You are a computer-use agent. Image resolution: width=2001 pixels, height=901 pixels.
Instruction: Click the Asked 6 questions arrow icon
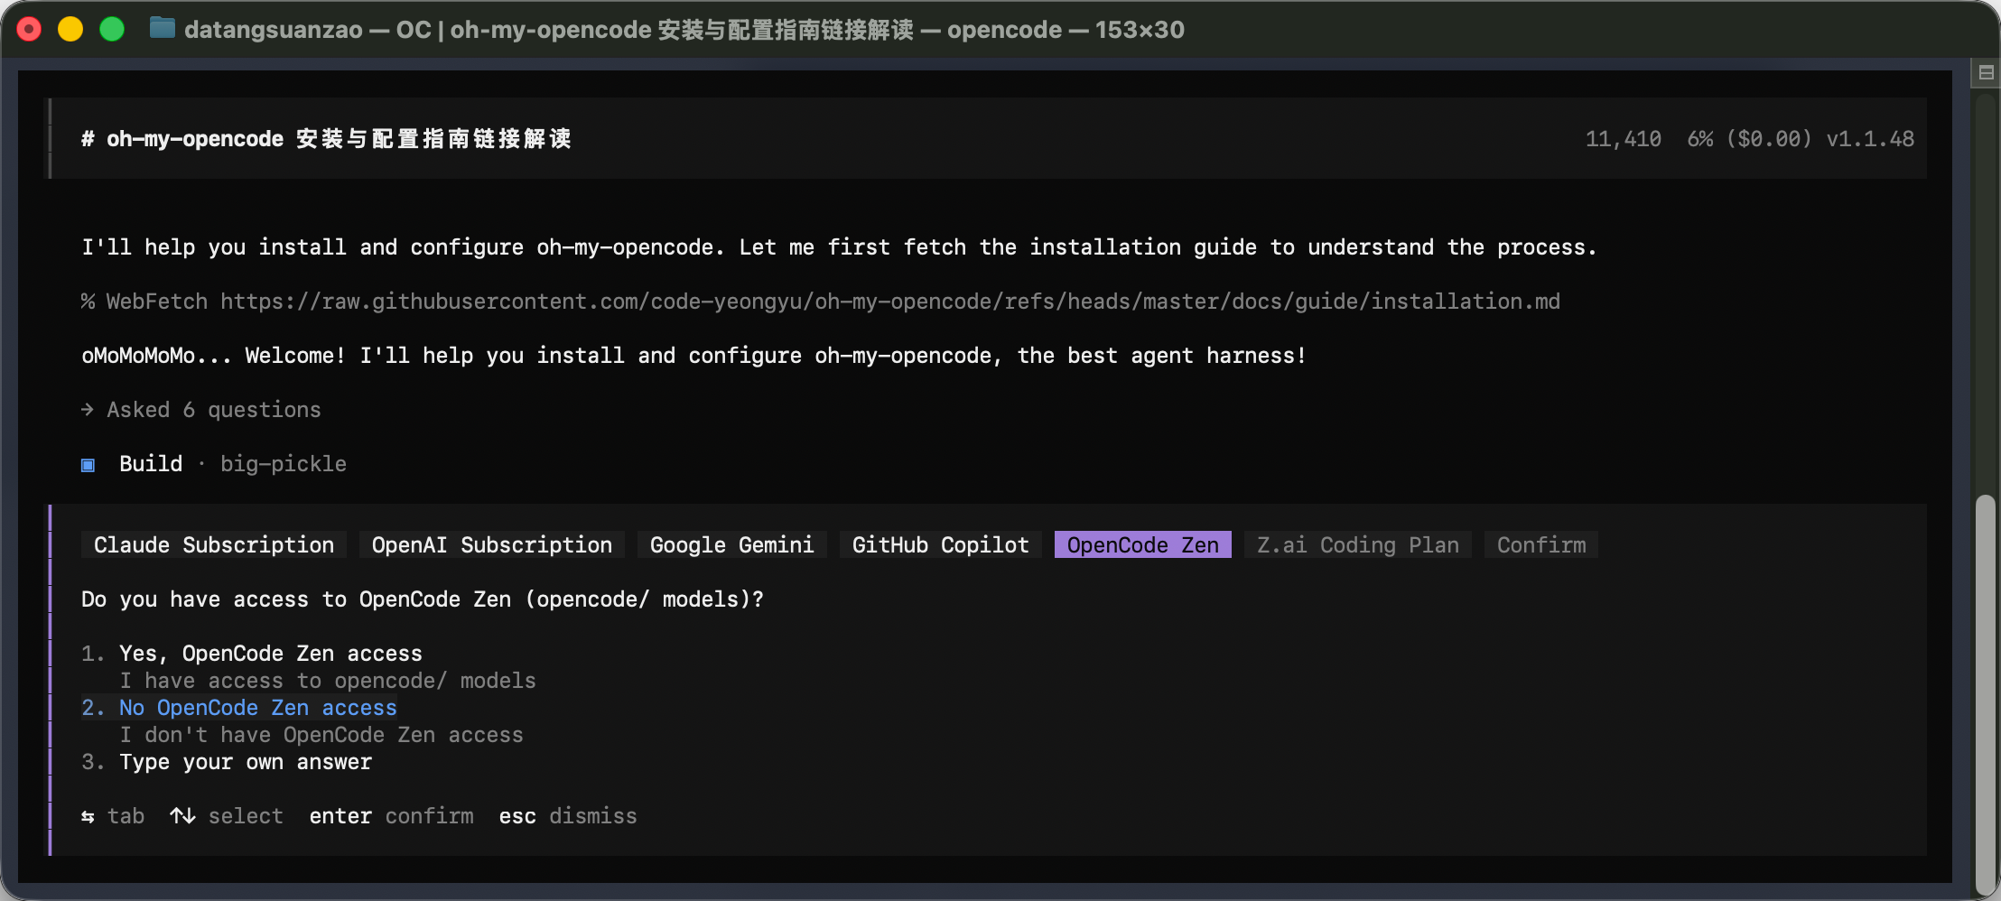pos(88,410)
